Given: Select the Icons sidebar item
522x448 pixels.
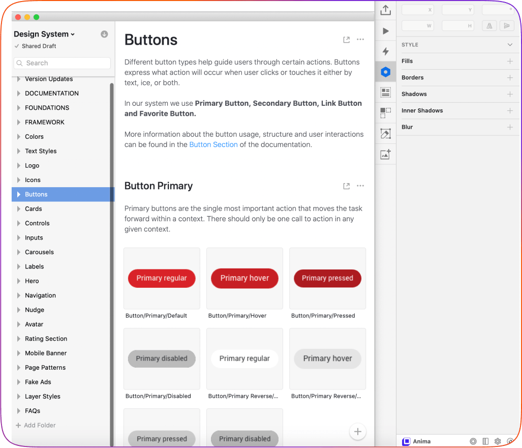Looking at the screenshot, I should (x=33, y=180).
